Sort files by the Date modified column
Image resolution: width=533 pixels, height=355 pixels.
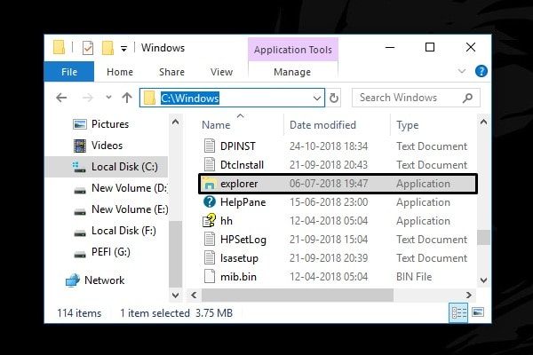point(322,125)
